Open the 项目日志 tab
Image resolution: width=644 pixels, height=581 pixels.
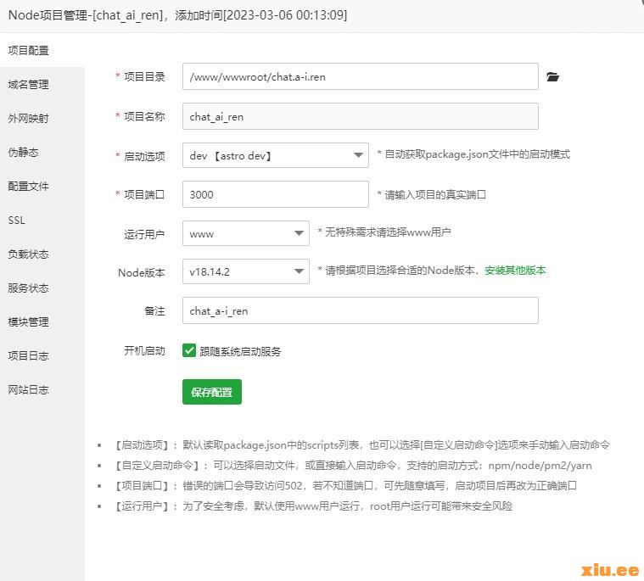(29, 356)
